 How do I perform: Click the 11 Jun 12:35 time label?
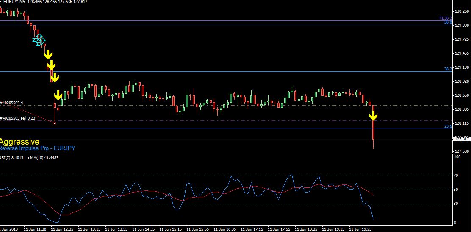pos(62,229)
